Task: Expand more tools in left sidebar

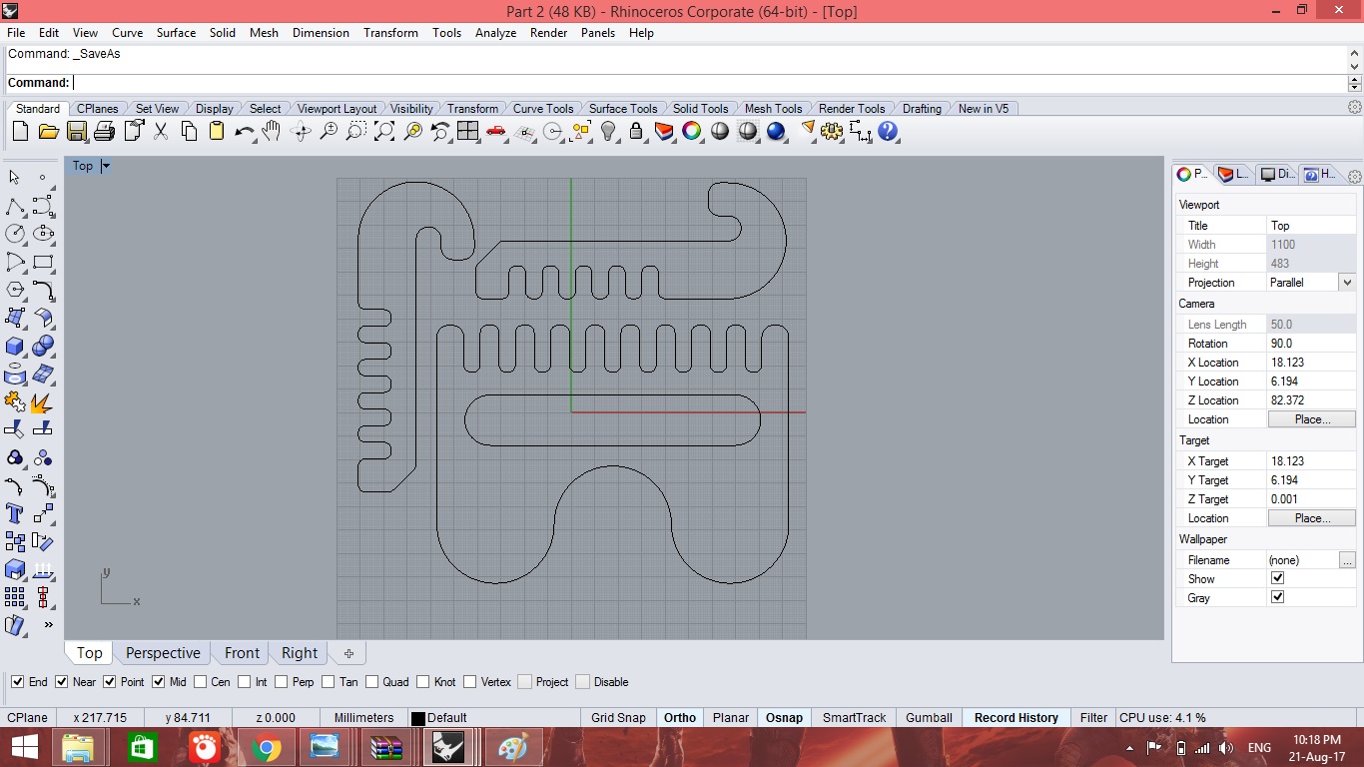Action: coord(48,625)
